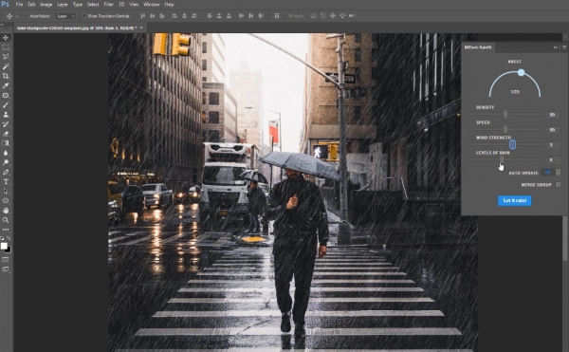Screen dimensions: 569x352
Task: Open the RainFX panel flyout menu
Action: (564, 47)
